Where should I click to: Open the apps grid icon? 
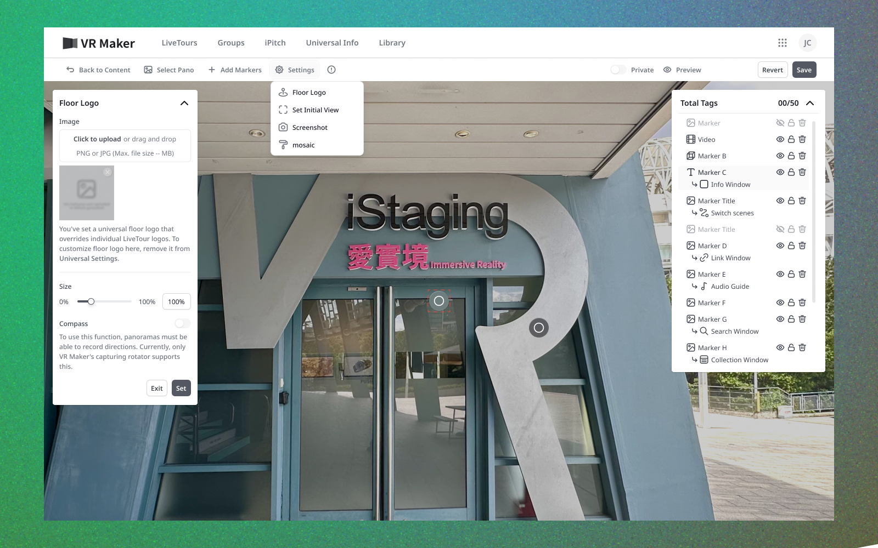(783, 43)
